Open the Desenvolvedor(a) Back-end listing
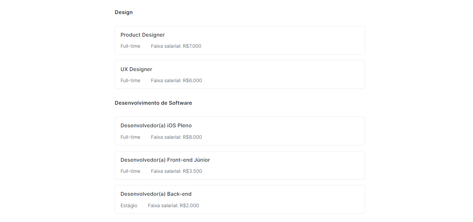 click(240, 199)
